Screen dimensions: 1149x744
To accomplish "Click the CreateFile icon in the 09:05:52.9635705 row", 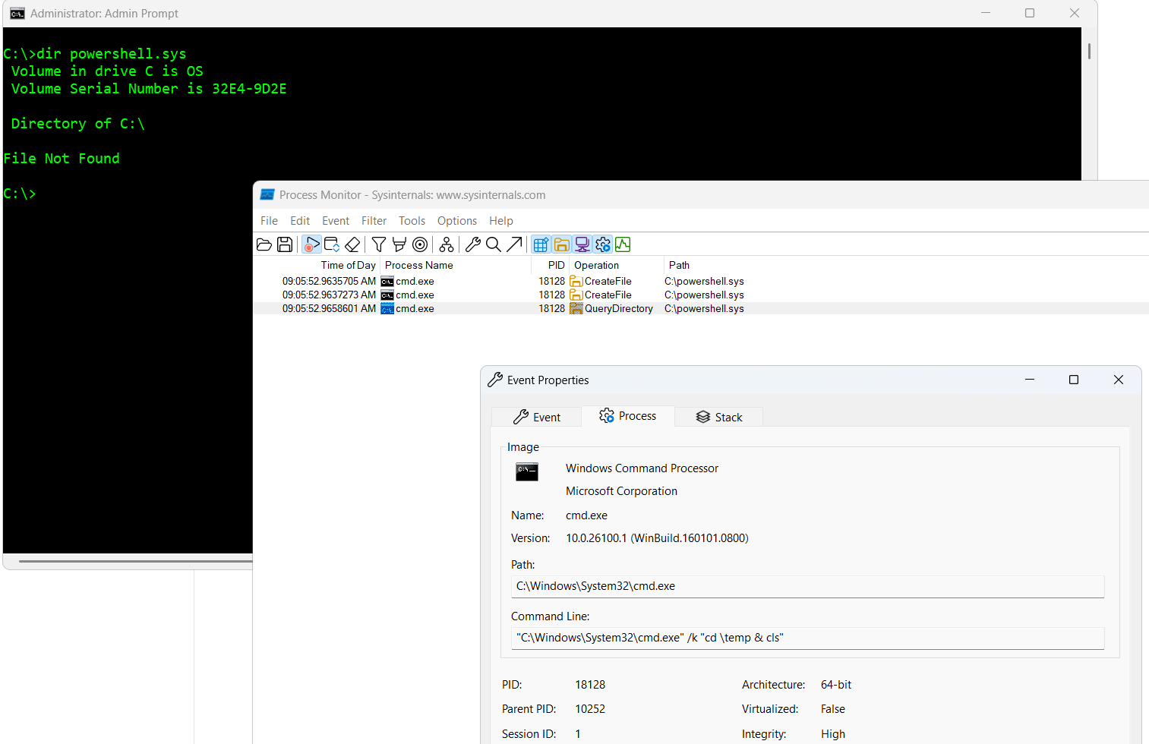I will 576,281.
